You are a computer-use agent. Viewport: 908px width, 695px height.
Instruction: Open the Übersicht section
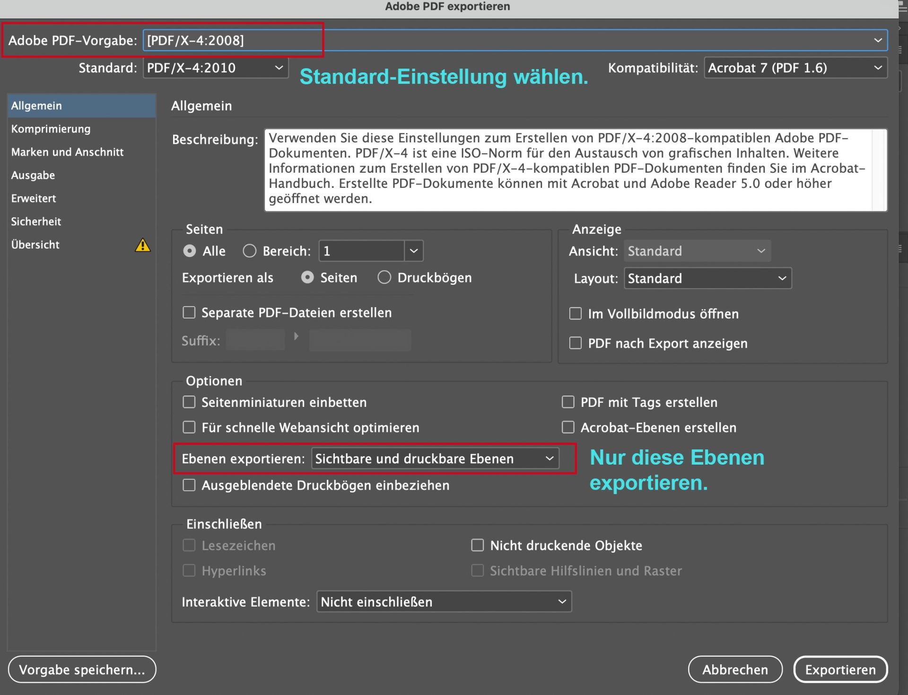(x=81, y=245)
